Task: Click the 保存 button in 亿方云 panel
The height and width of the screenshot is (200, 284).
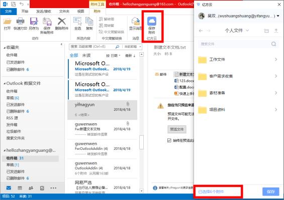Action: tap(271, 191)
